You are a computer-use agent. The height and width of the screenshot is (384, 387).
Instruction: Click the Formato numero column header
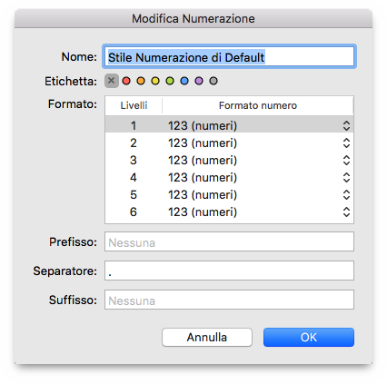coord(258,105)
